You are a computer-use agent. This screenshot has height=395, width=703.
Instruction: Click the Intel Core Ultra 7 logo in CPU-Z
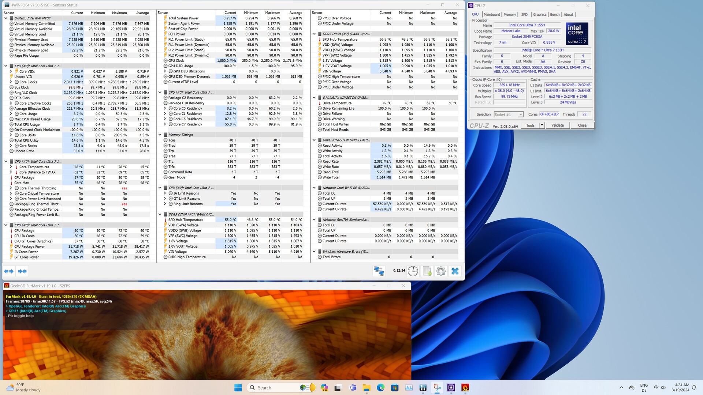click(x=577, y=34)
